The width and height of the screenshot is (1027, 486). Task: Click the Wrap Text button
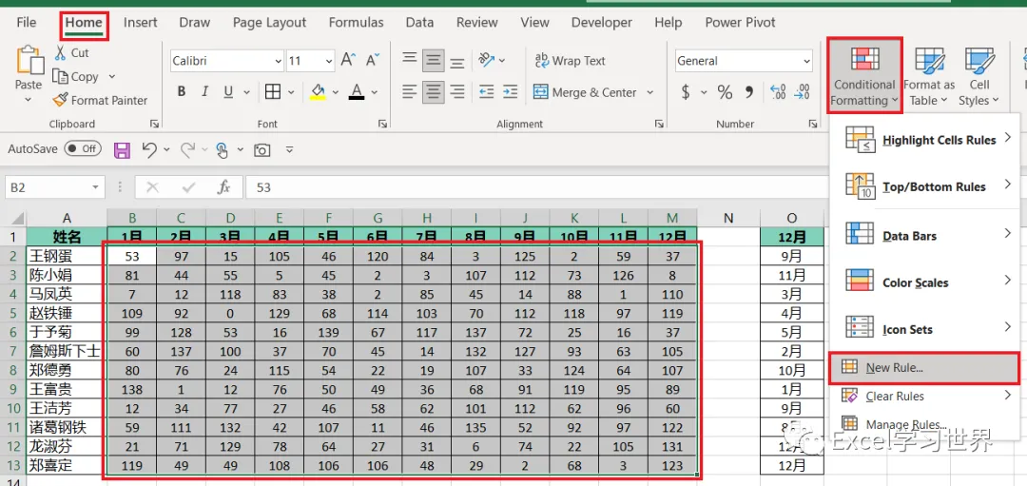pos(570,61)
